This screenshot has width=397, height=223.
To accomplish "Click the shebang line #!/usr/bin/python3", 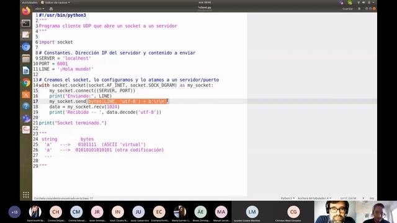I will click(x=62, y=15).
